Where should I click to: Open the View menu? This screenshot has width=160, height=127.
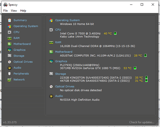[x=14, y=11]
